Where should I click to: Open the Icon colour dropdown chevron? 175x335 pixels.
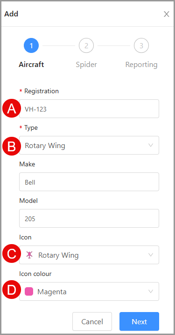tap(151, 291)
